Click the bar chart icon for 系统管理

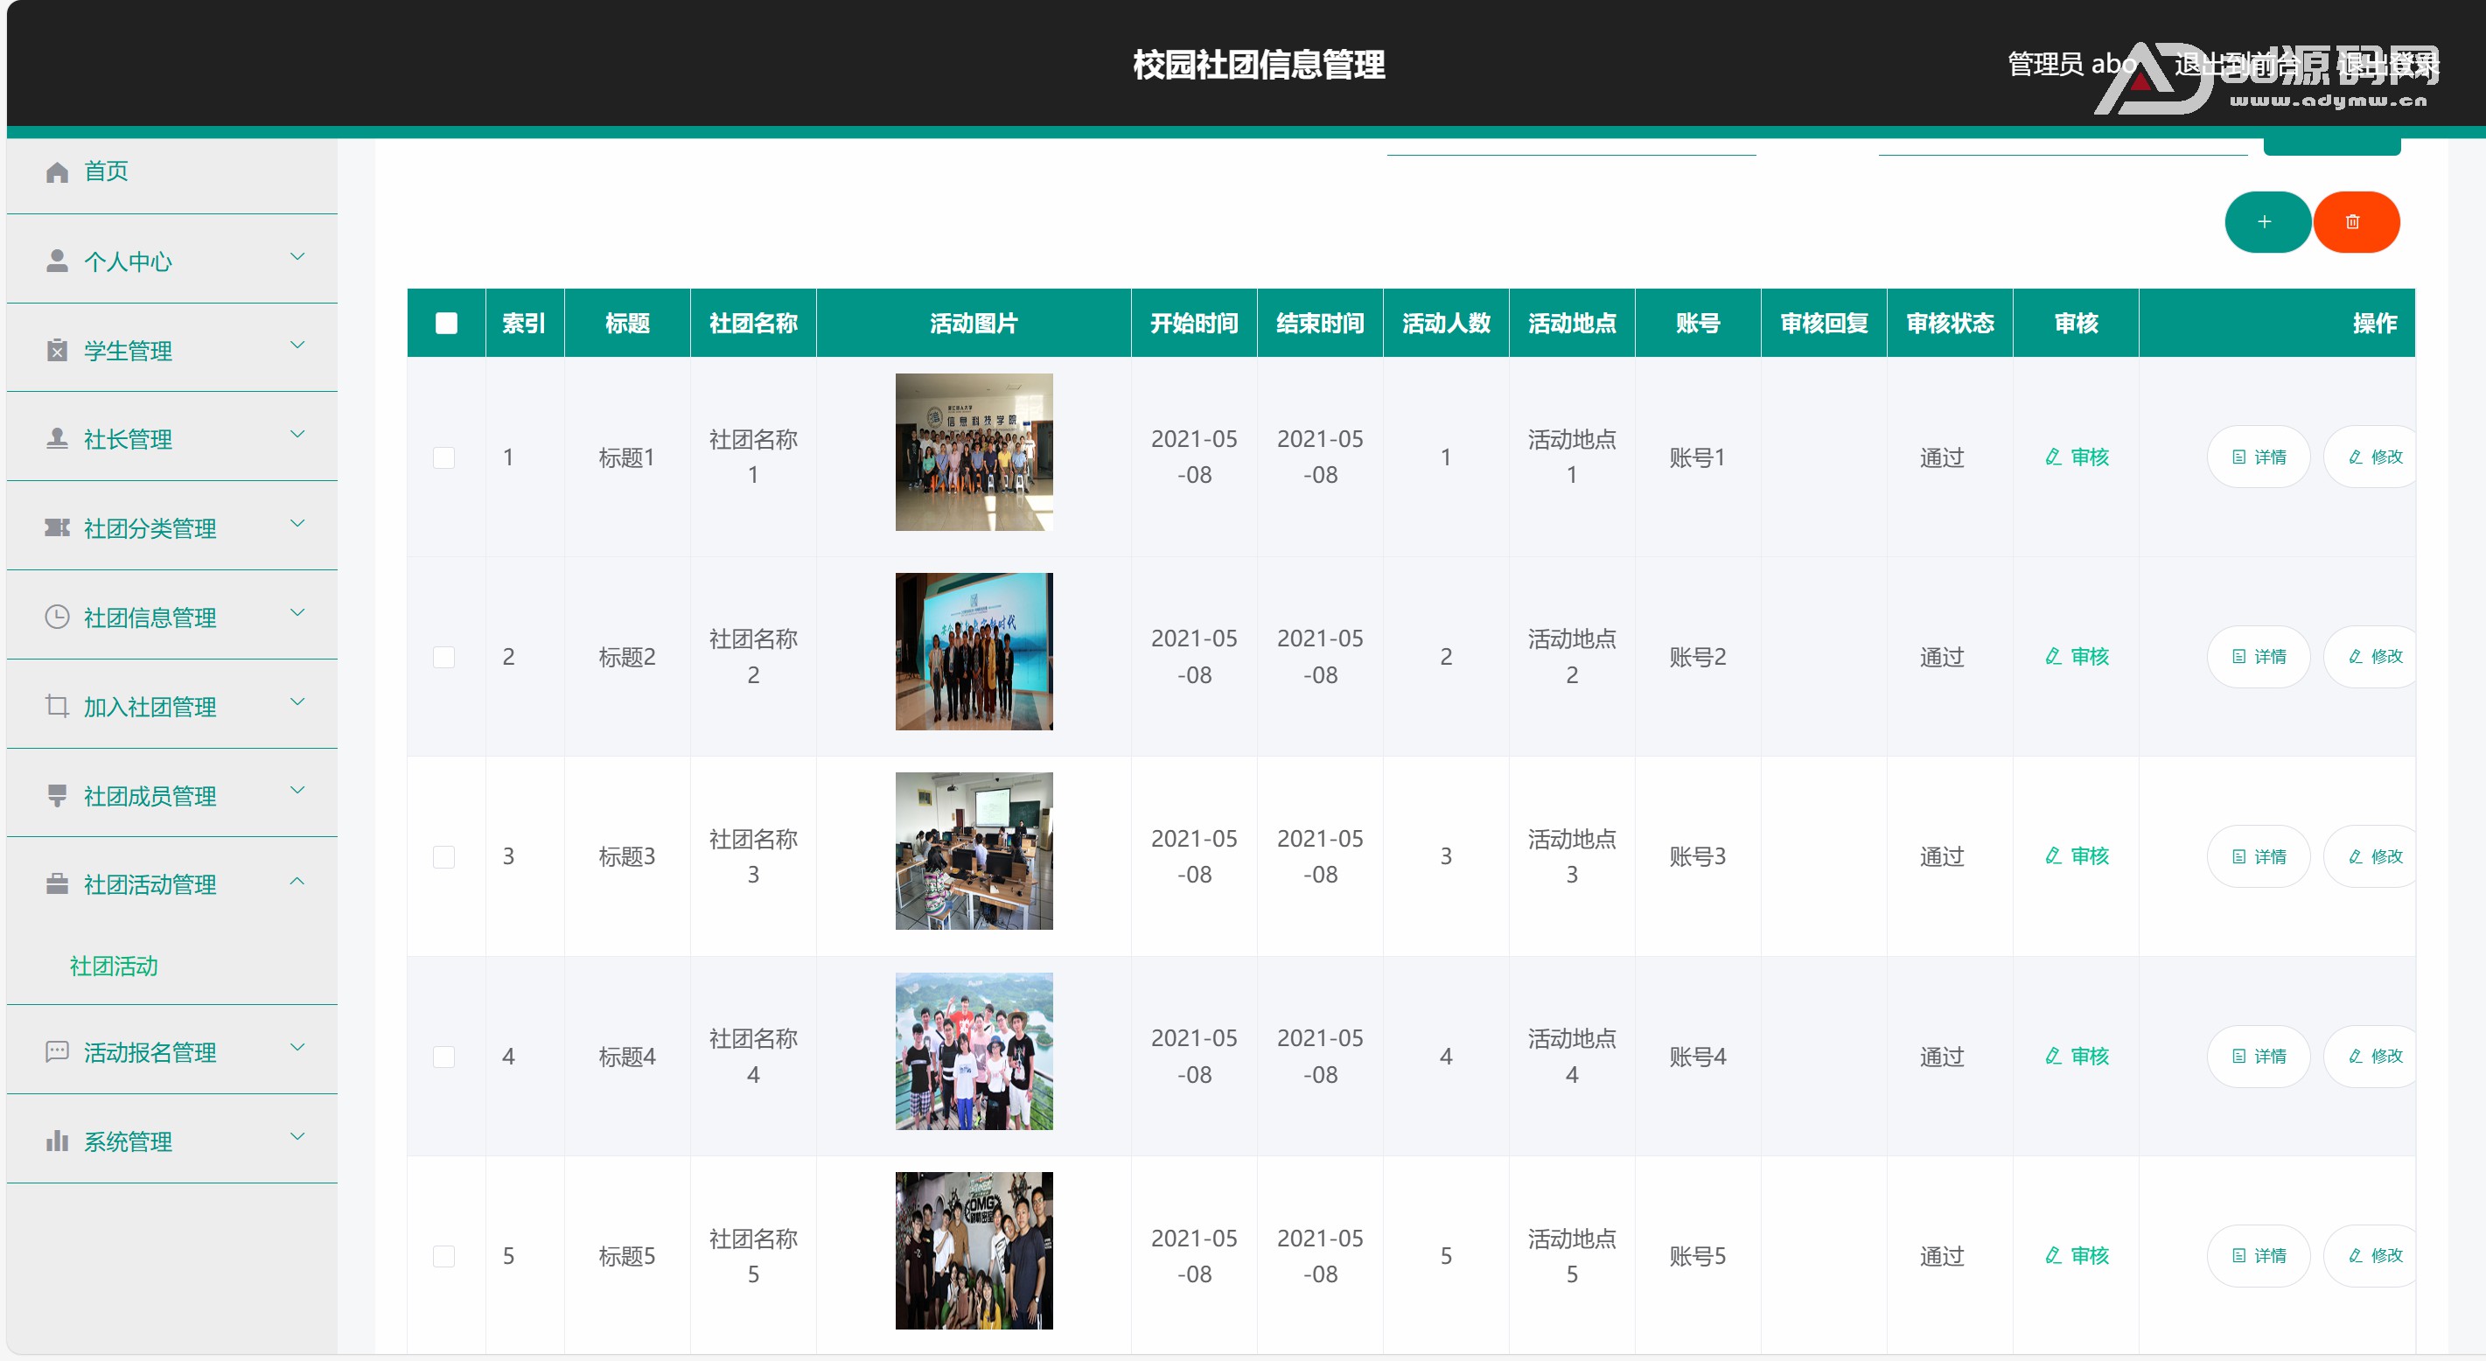[x=57, y=1141]
